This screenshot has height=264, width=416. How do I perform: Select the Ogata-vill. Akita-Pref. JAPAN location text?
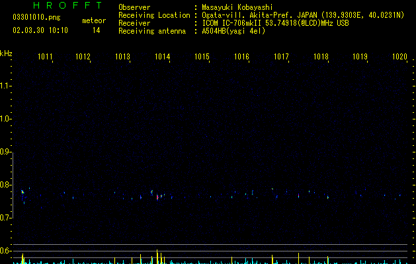pos(259,15)
